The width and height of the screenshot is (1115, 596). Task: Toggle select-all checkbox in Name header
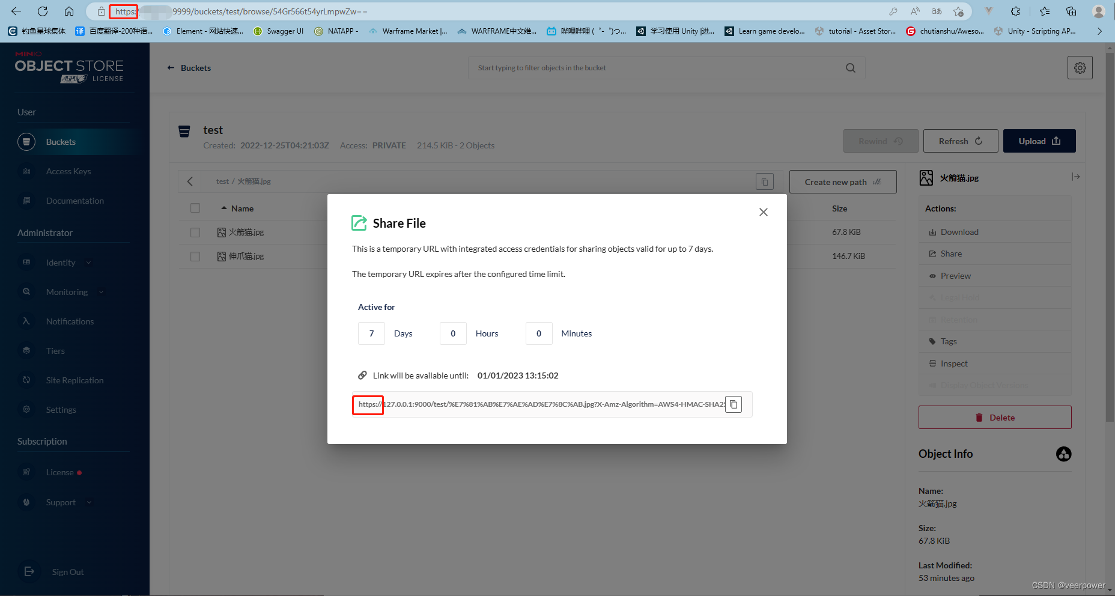pos(195,208)
